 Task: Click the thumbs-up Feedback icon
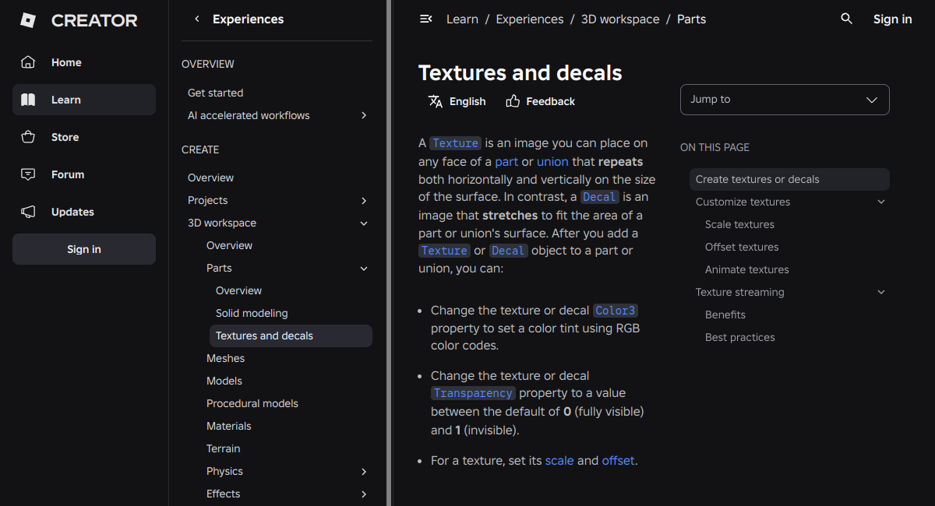click(513, 101)
